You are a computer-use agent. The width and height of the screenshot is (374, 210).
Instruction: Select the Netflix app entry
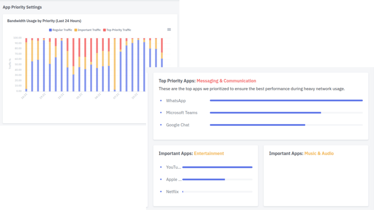point(172,191)
